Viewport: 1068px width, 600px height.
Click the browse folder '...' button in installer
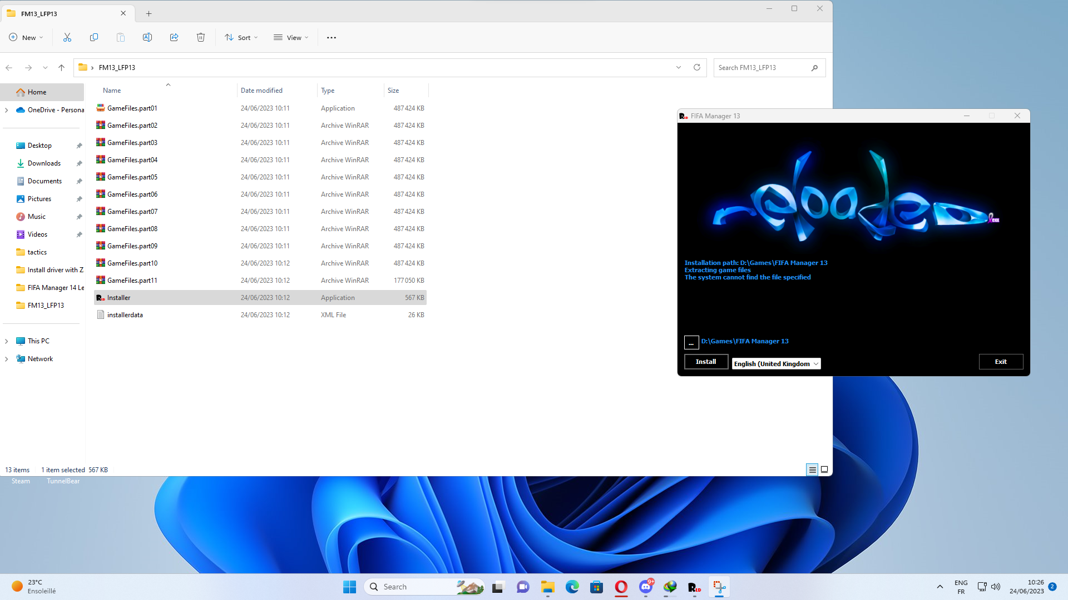point(691,342)
